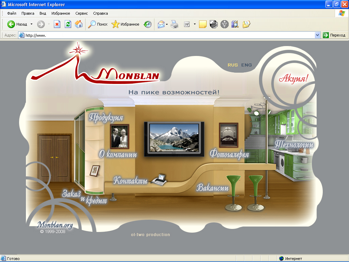This screenshot has height=262, width=349.
Task: Click the Mail envelope icon
Action: coord(161,24)
